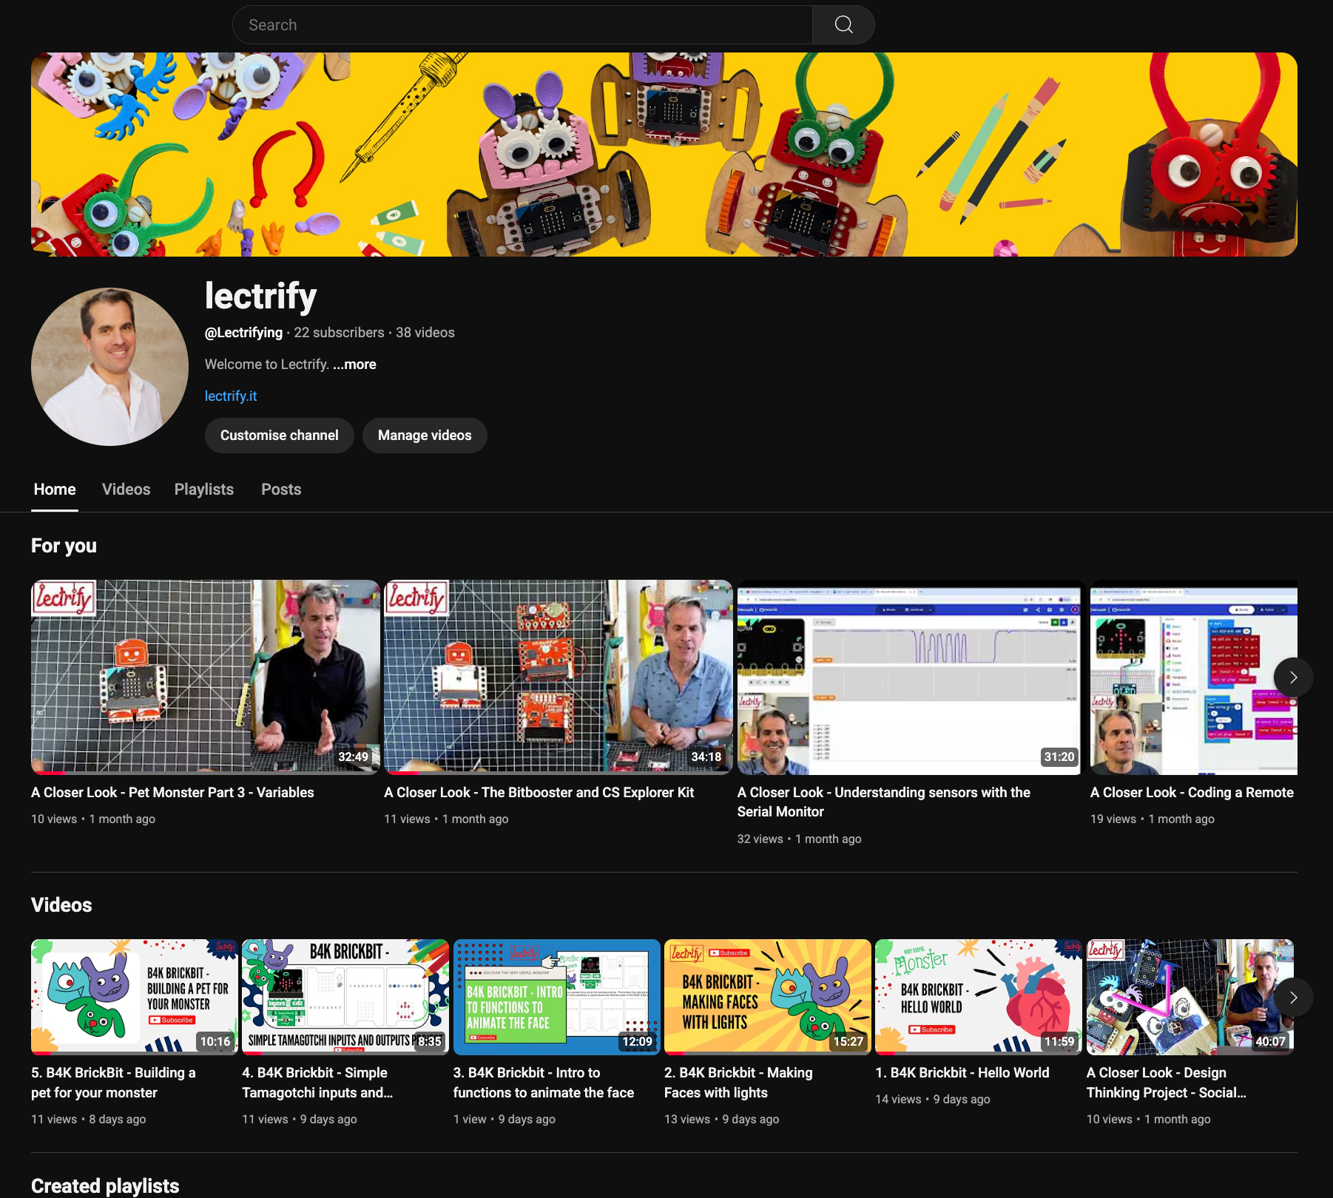Open Coding a Remote video thumbnail
This screenshot has width=1333, height=1198.
point(1194,677)
